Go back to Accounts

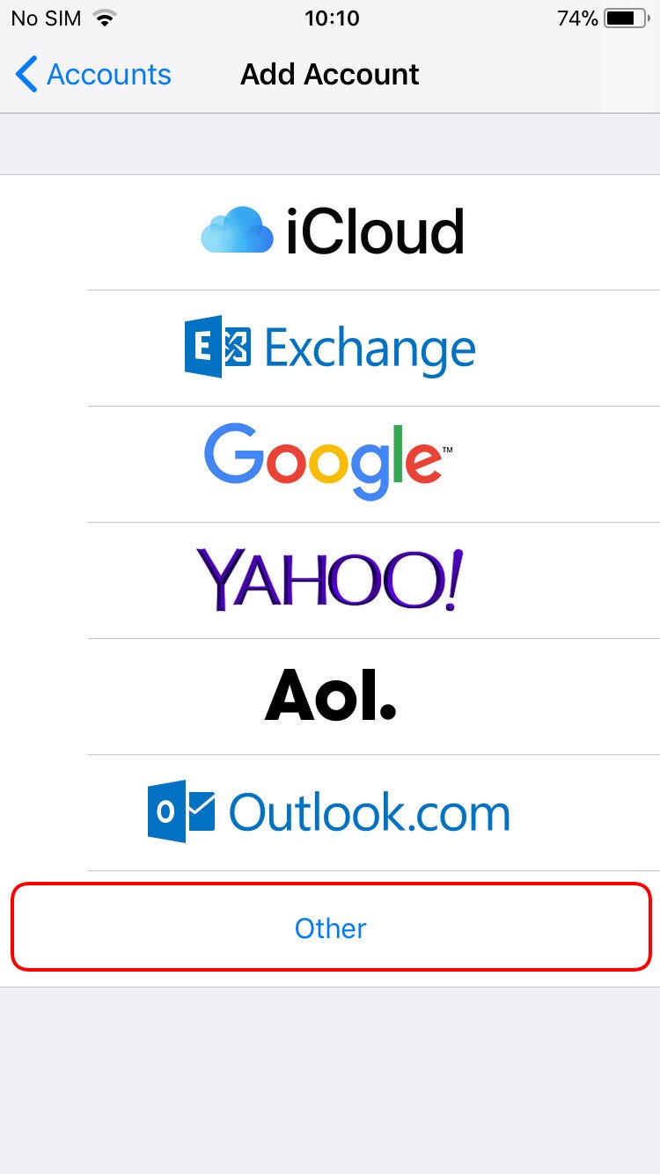[93, 75]
